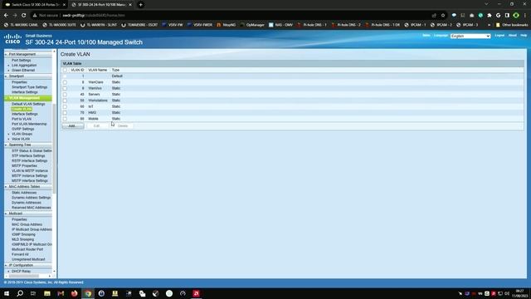Viewport: 531px width, 299px height.
Task: Open the About link
Action: [x=513, y=35]
